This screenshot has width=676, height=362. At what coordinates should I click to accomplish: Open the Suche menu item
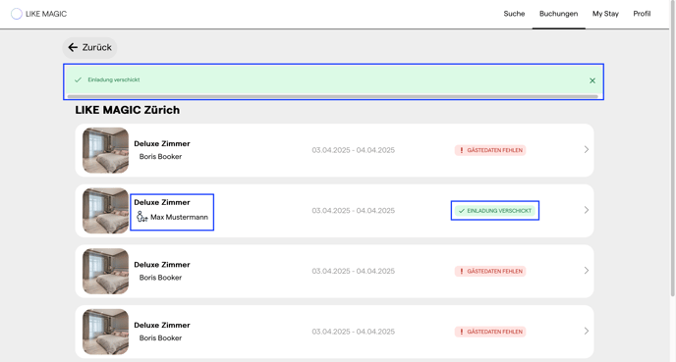514,14
